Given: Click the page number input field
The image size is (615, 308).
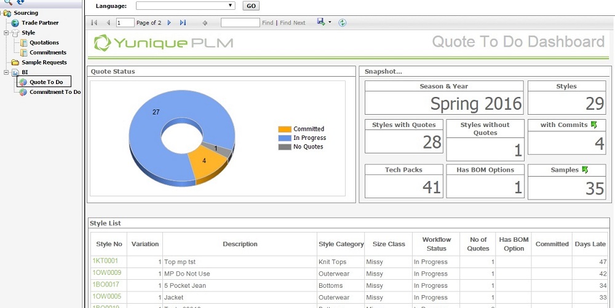Looking at the screenshot, I should (125, 23).
